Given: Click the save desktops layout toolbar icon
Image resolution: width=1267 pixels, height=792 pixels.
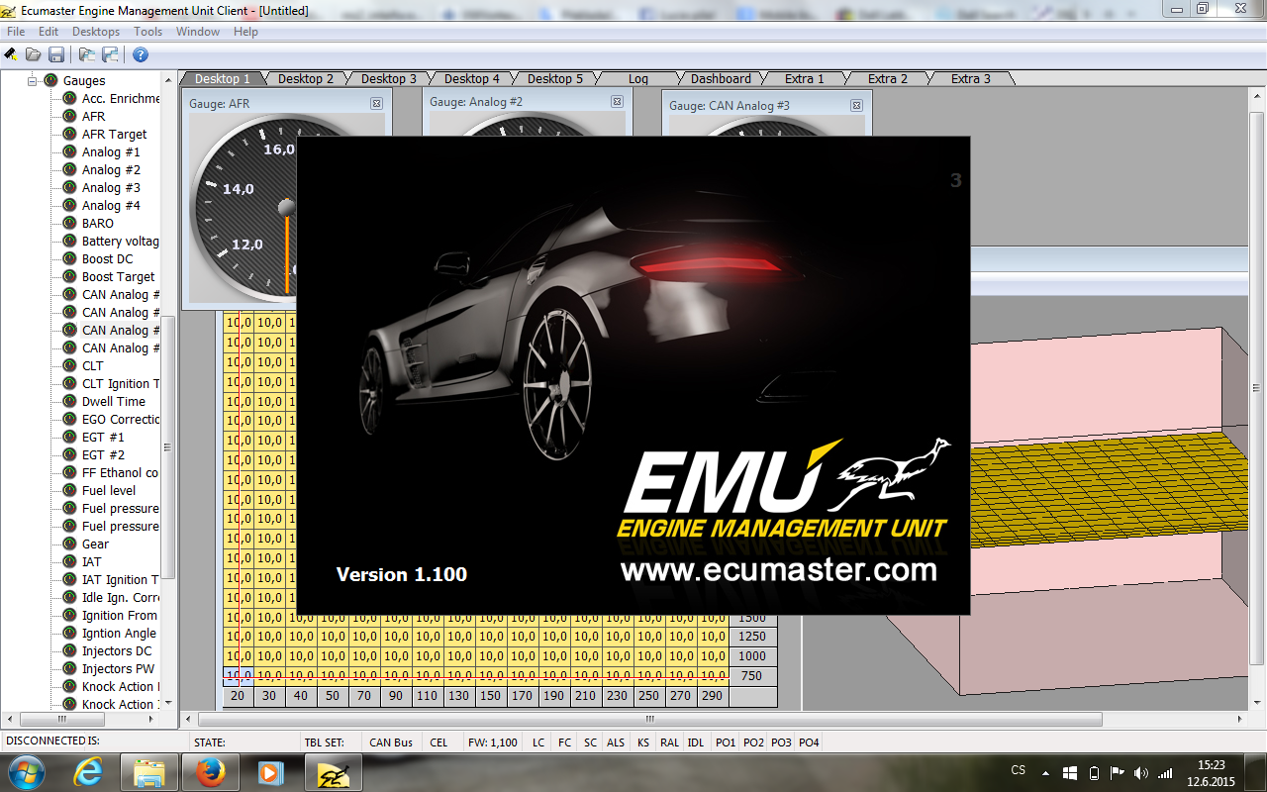Looking at the screenshot, I should (x=110, y=54).
